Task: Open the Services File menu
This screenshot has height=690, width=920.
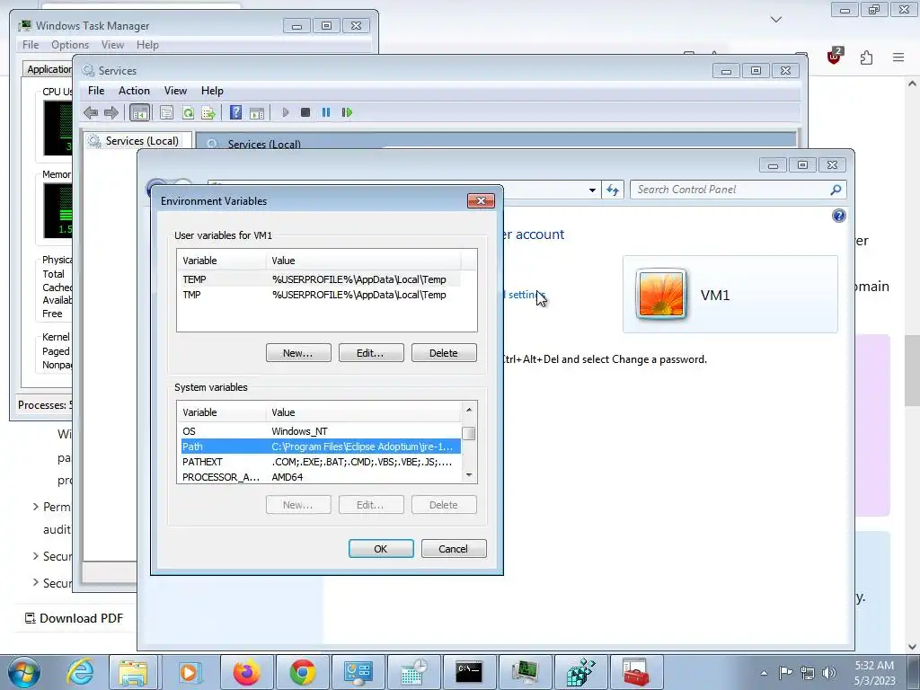Action: (96, 91)
